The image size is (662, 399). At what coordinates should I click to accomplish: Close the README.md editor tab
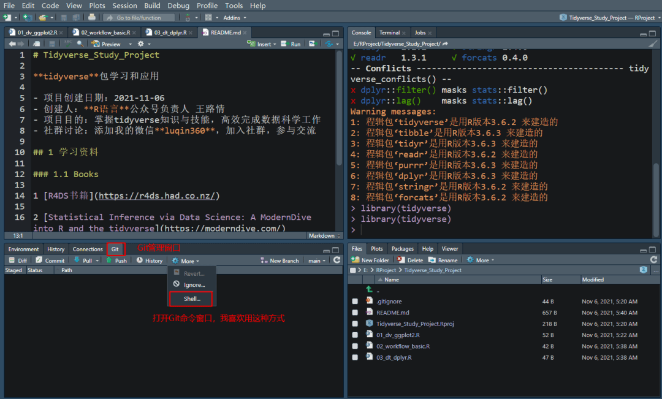pos(245,33)
